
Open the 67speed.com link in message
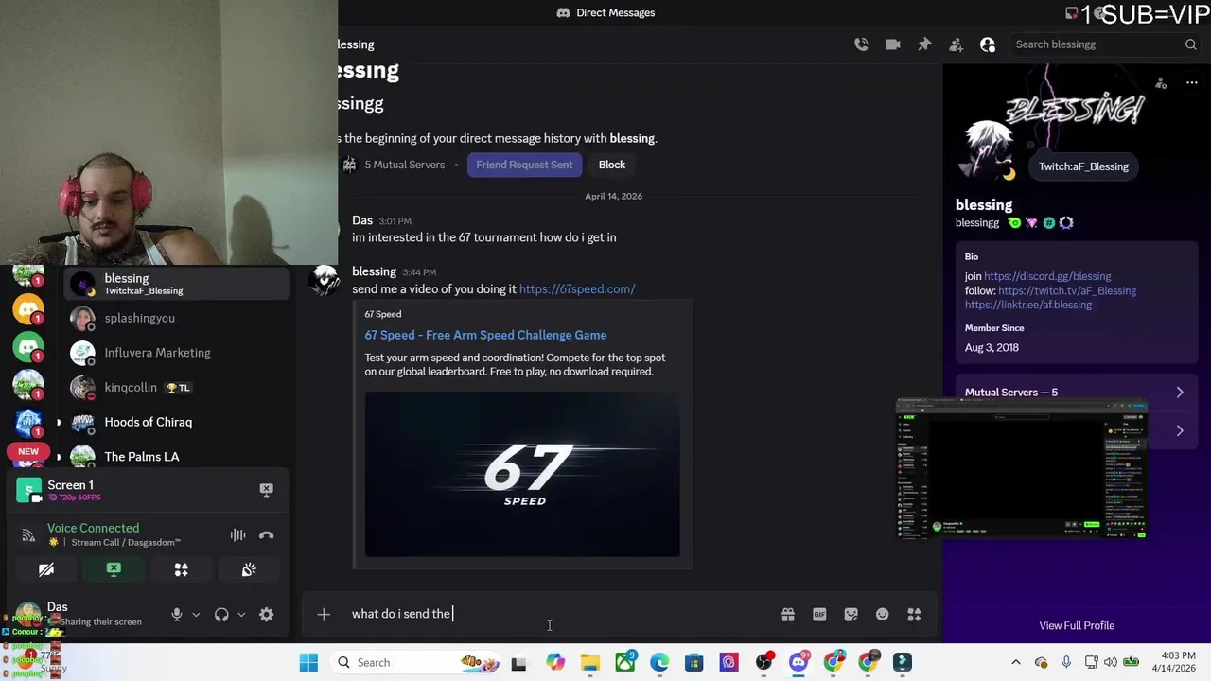pos(577,288)
